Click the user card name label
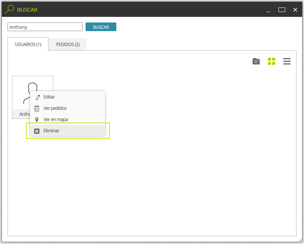This screenshot has height=244, width=304. (x=25, y=114)
